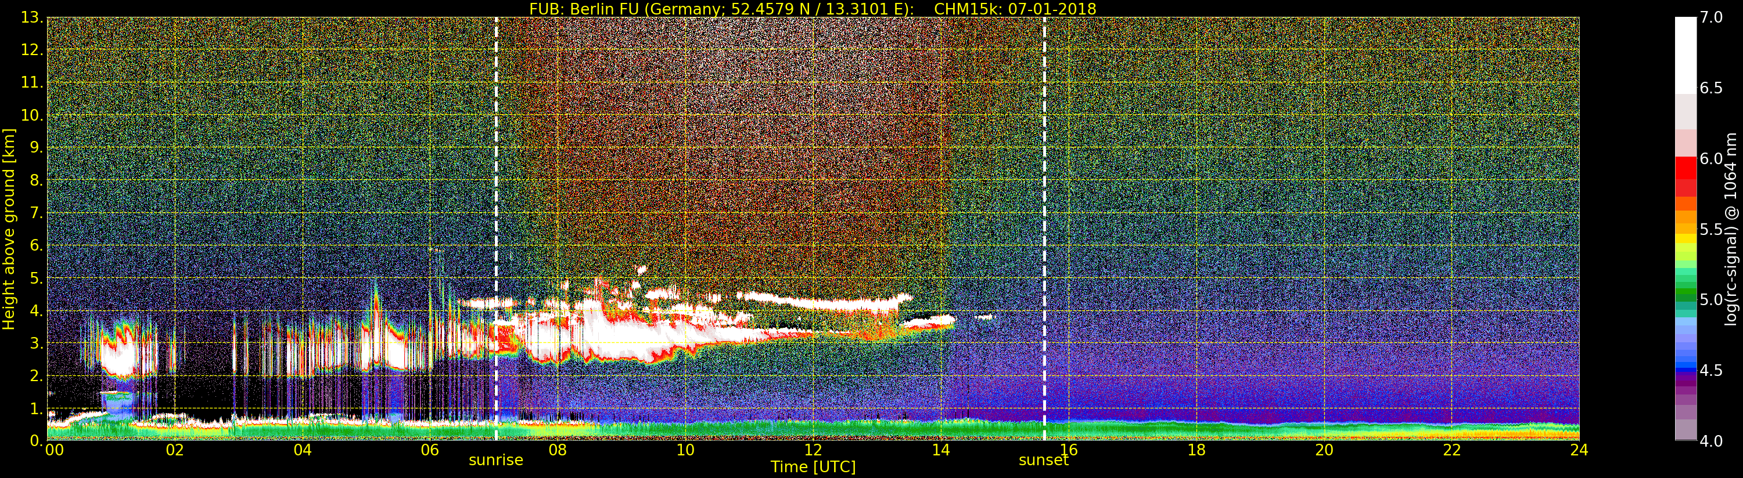Click the '10.' height axis tick label
1743x478 pixels.
click(32, 115)
